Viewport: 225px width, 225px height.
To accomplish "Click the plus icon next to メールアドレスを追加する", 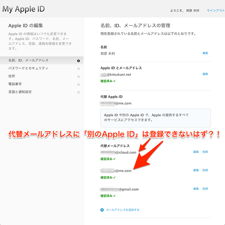I will pos(102,210).
